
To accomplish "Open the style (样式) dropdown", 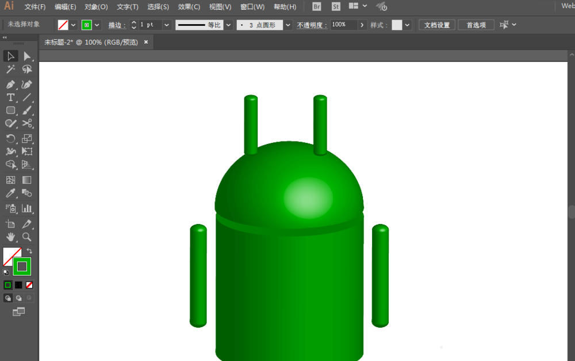I will [x=407, y=25].
